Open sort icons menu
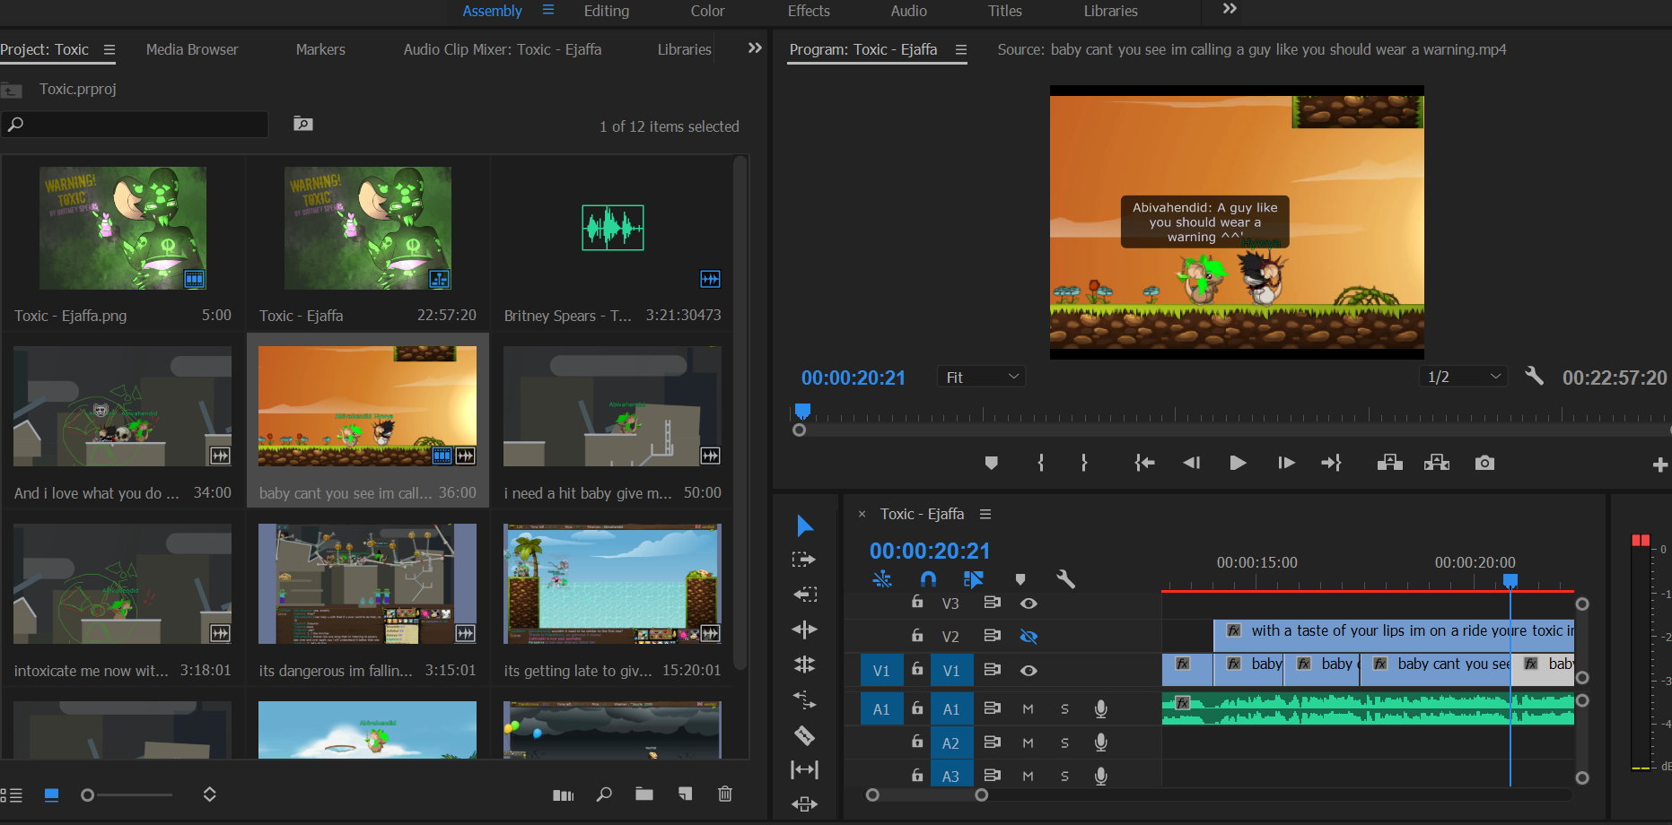The width and height of the screenshot is (1672, 825). [210, 795]
